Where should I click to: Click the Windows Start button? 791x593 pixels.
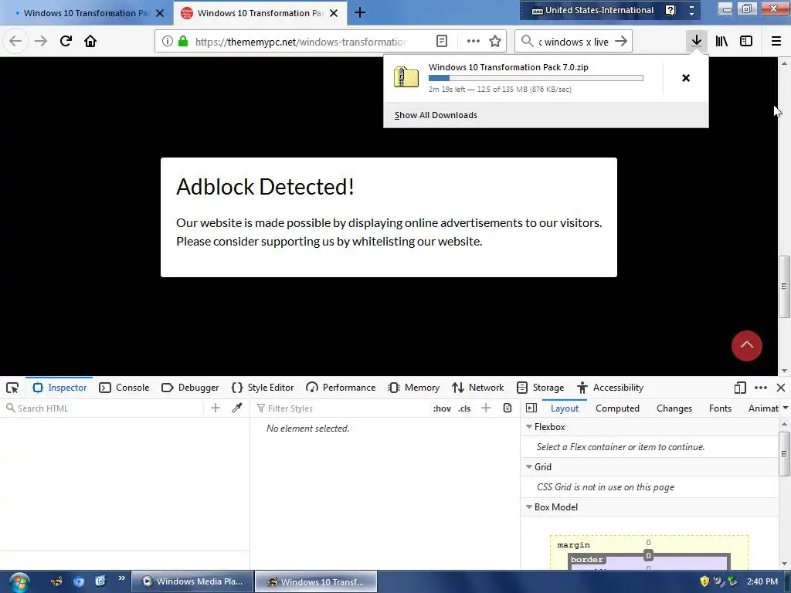click(19, 582)
